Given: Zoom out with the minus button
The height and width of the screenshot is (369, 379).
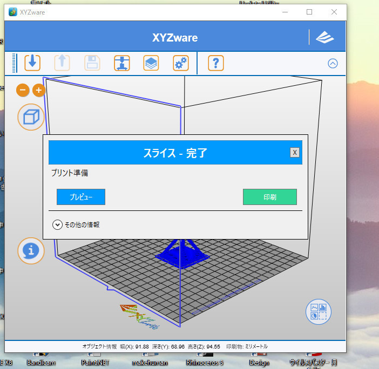Looking at the screenshot, I should (23, 90).
